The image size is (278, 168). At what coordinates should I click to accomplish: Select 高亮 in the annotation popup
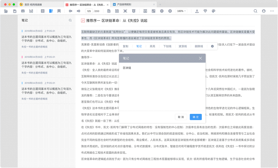coord(152,46)
